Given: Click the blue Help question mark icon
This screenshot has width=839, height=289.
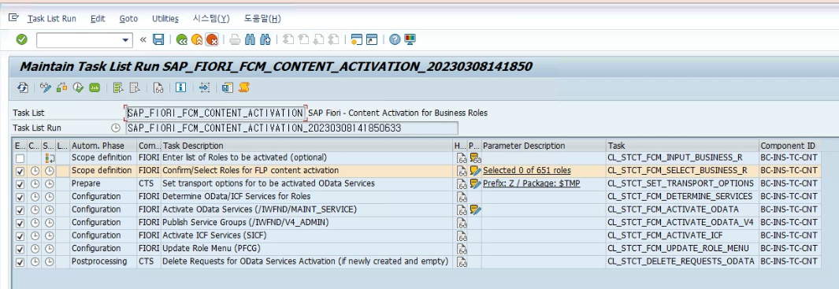Looking at the screenshot, I should [395, 39].
